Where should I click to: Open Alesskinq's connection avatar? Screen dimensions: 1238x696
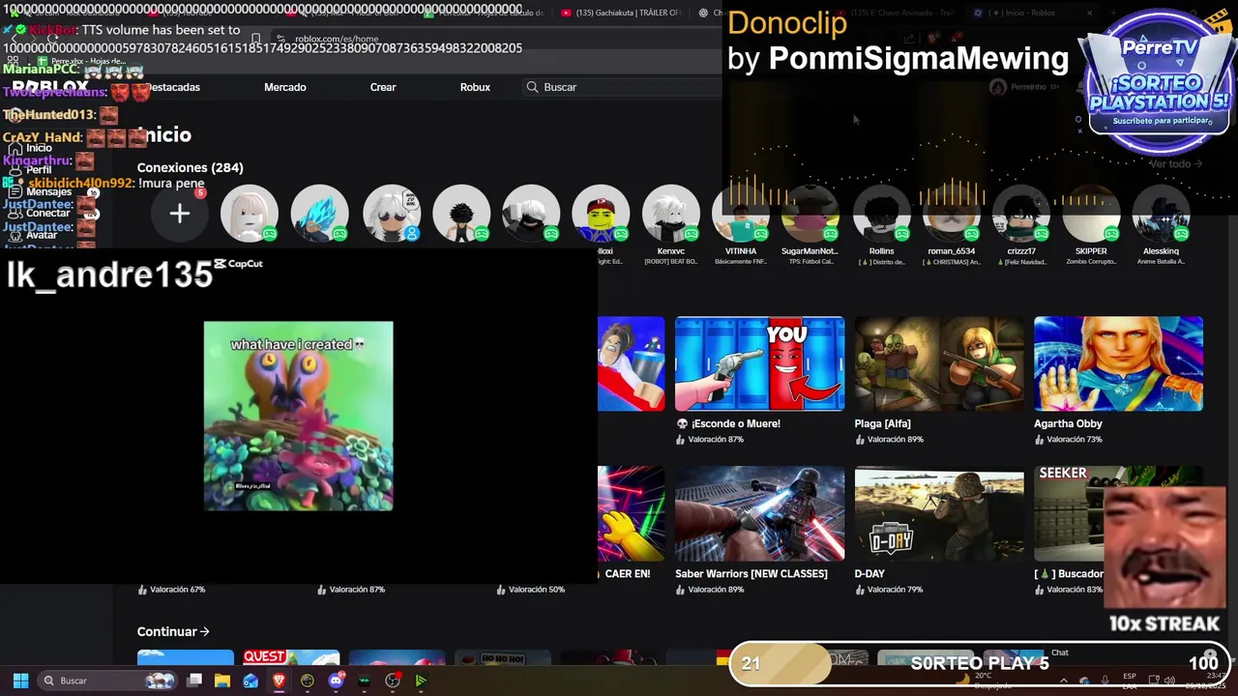pos(1161,214)
